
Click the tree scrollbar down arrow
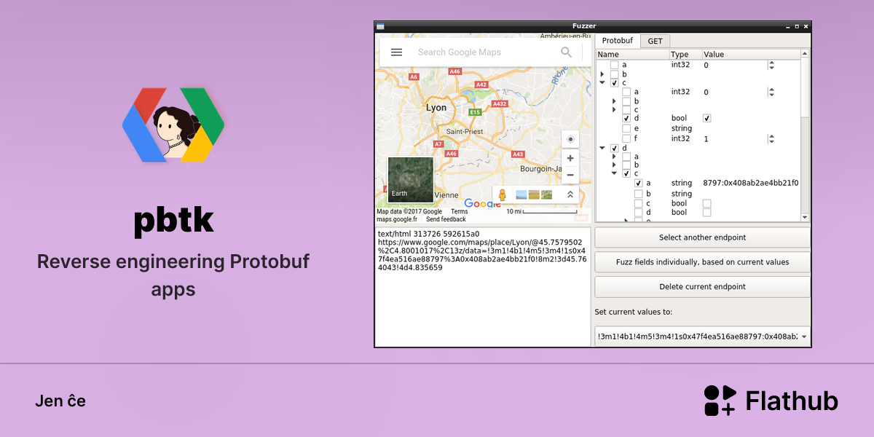click(x=805, y=217)
